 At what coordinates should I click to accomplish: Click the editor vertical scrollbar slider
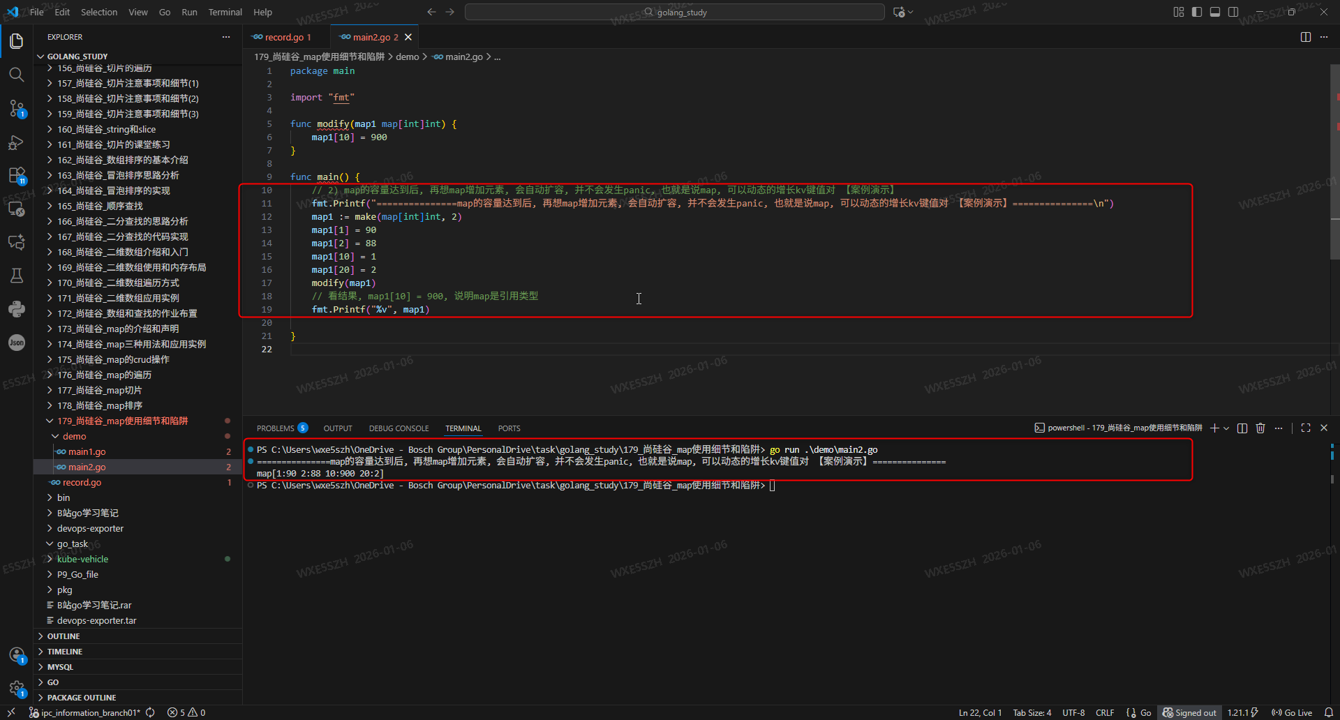click(x=1334, y=162)
